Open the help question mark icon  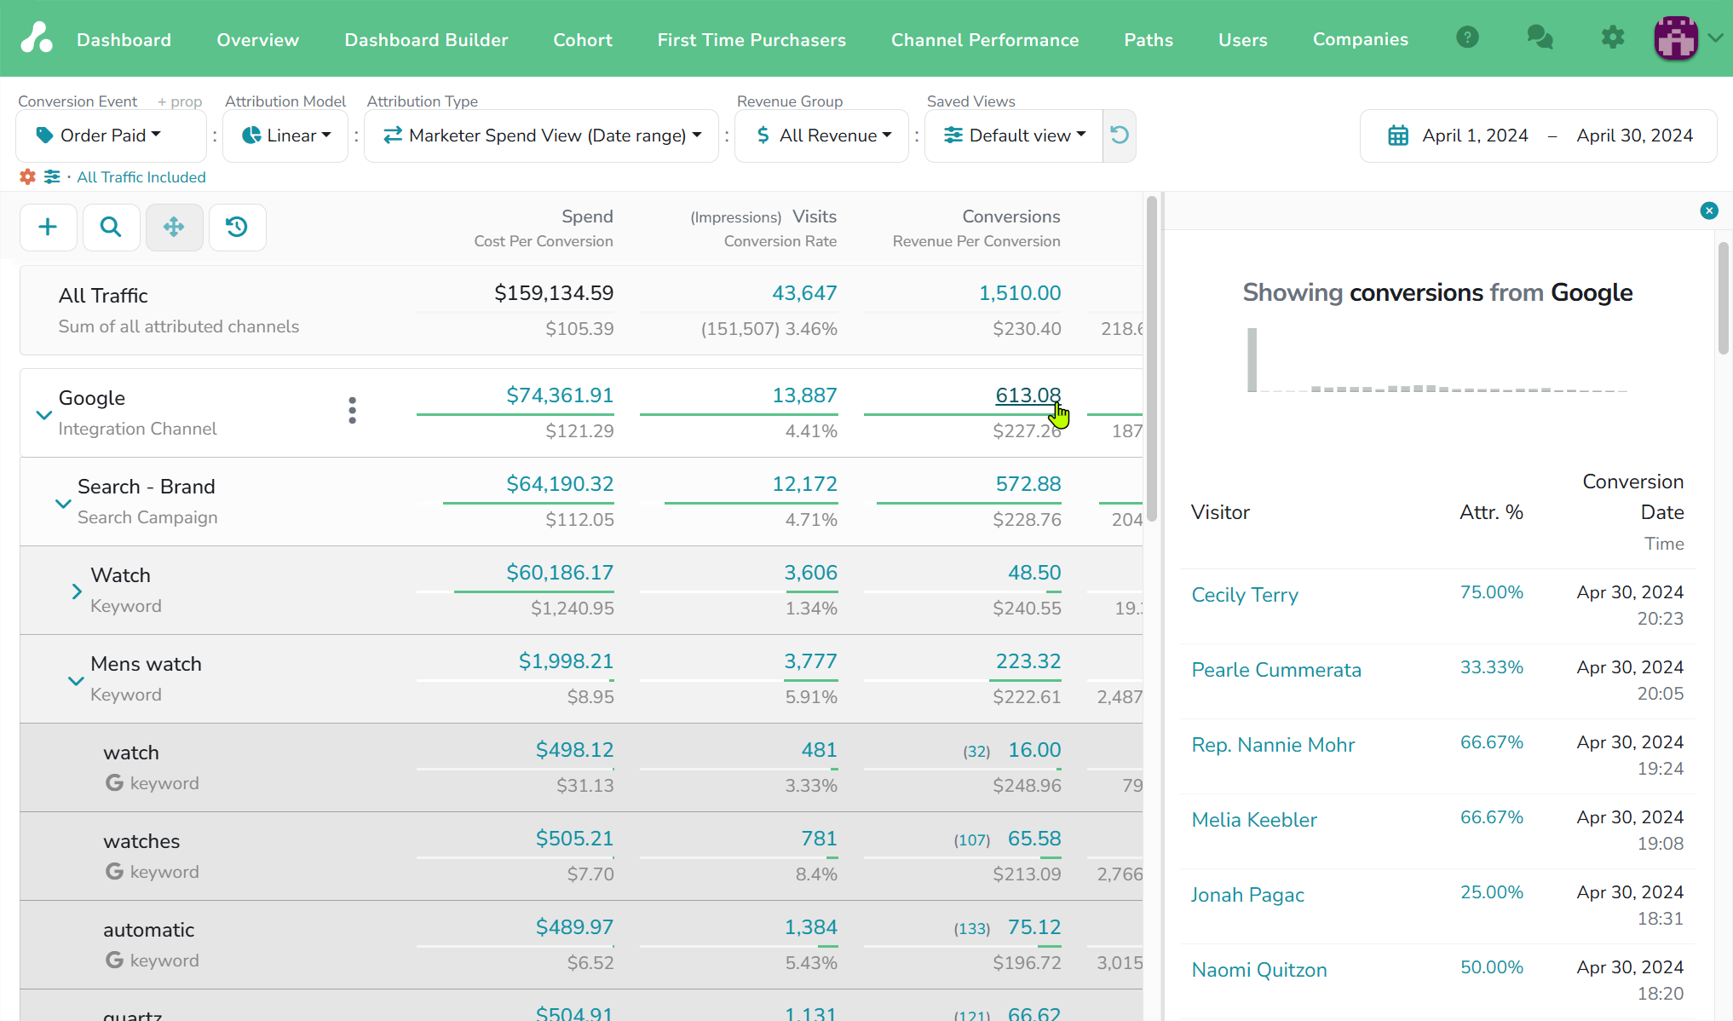(1467, 37)
